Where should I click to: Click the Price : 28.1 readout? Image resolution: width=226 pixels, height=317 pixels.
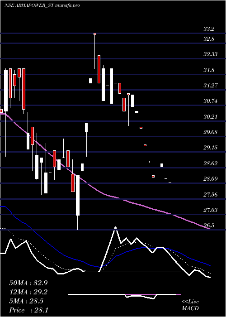click(28, 310)
